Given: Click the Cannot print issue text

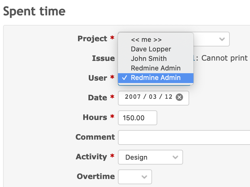Looking at the screenshot, I should click(x=224, y=58).
